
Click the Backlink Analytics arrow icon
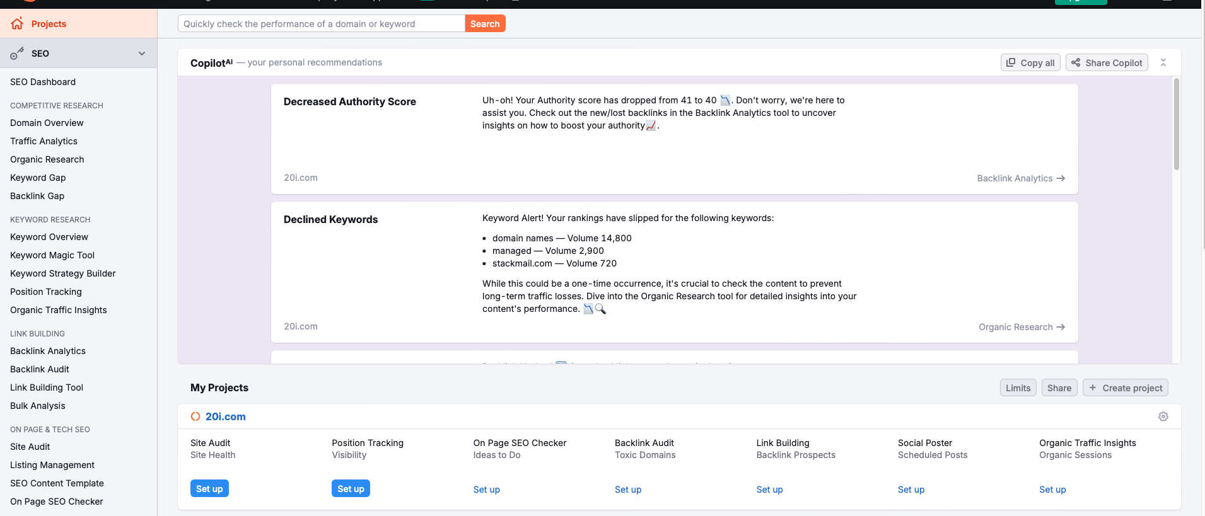1061,178
